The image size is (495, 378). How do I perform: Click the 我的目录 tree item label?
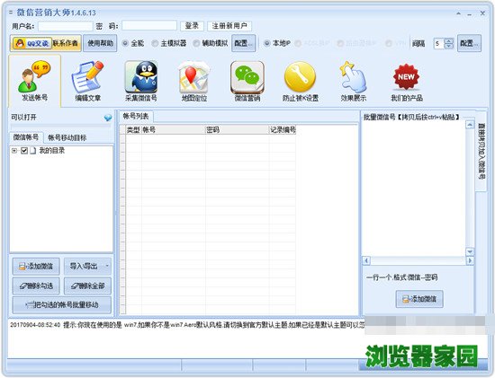52,151
